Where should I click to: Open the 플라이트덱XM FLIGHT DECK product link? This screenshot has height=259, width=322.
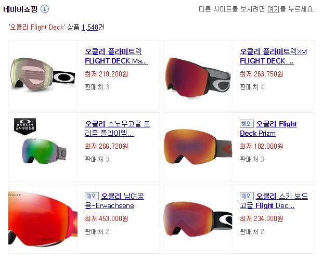click(x=273, y=56)
